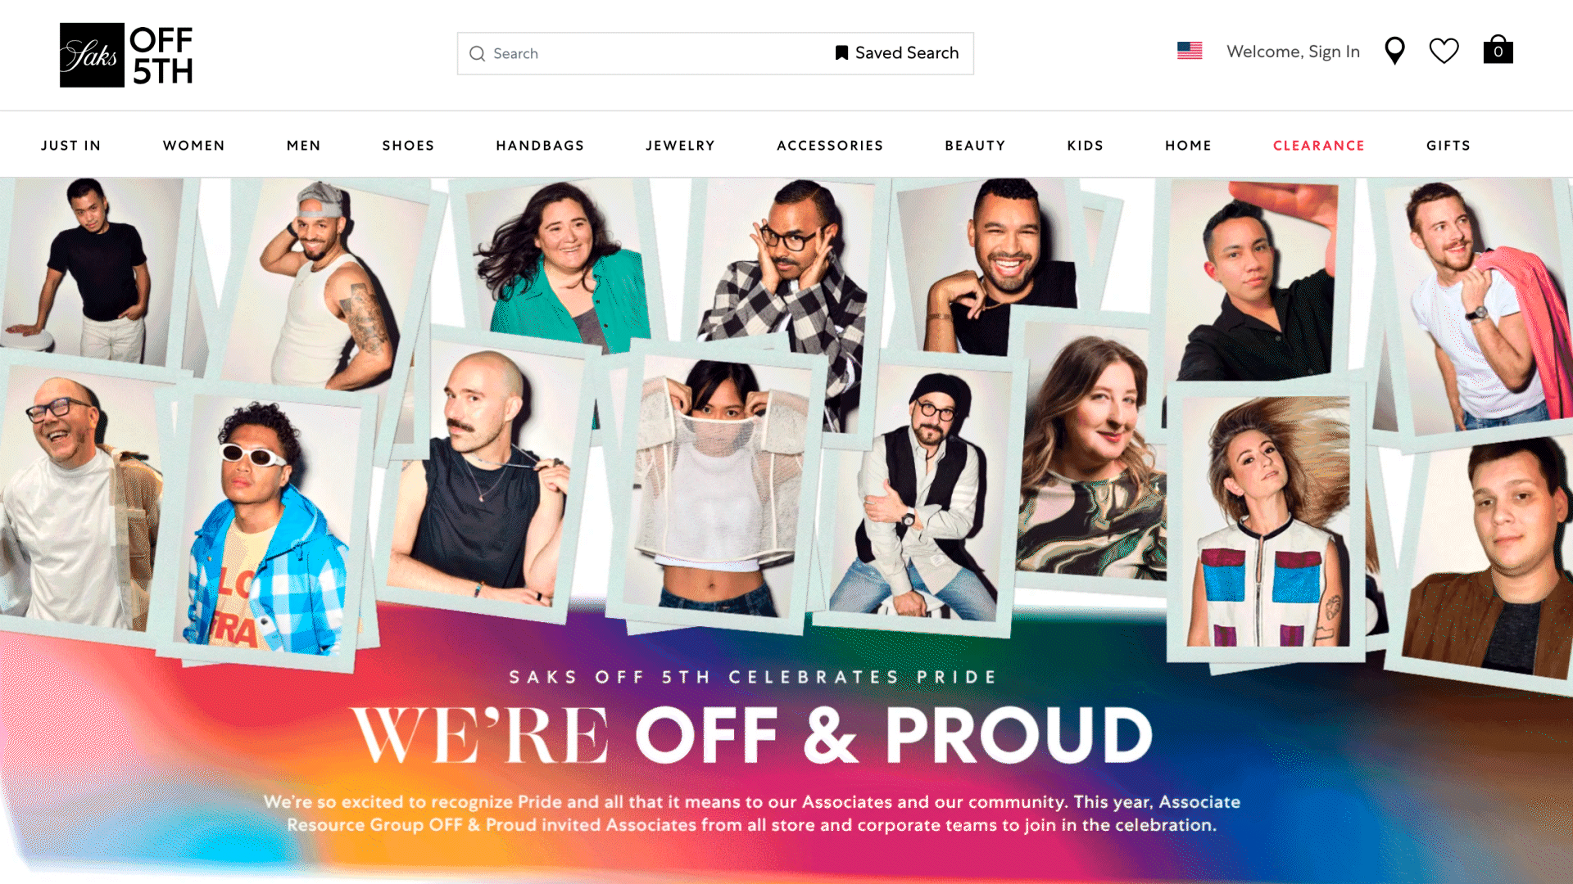Go to the Gifts category

1448,146
